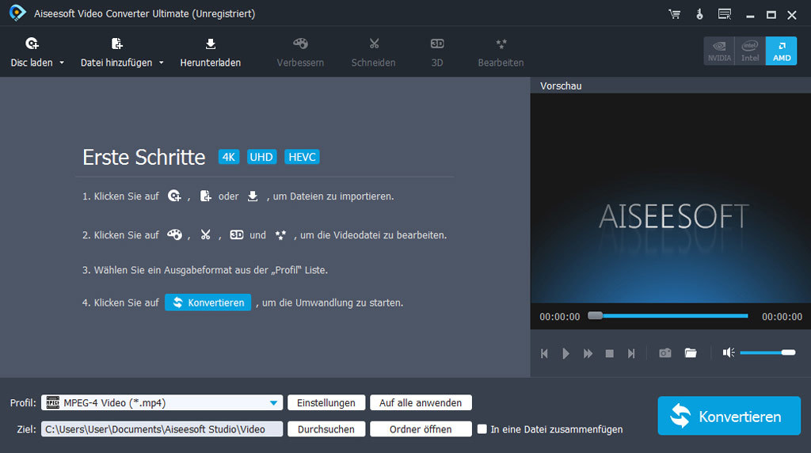Stop the preview playback
The image size is (811, 453).
[610, 353]
